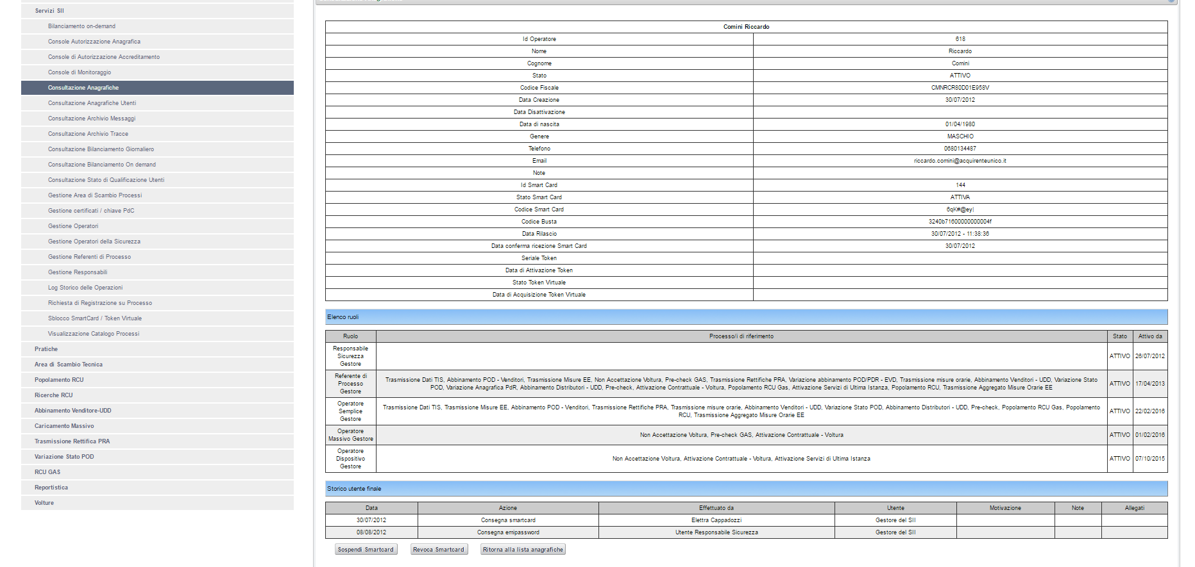Viewport: 1195px width, 567px height.
Task: Select Consultazione Anagrafiche menu entry
Action: tap(157, 88)
